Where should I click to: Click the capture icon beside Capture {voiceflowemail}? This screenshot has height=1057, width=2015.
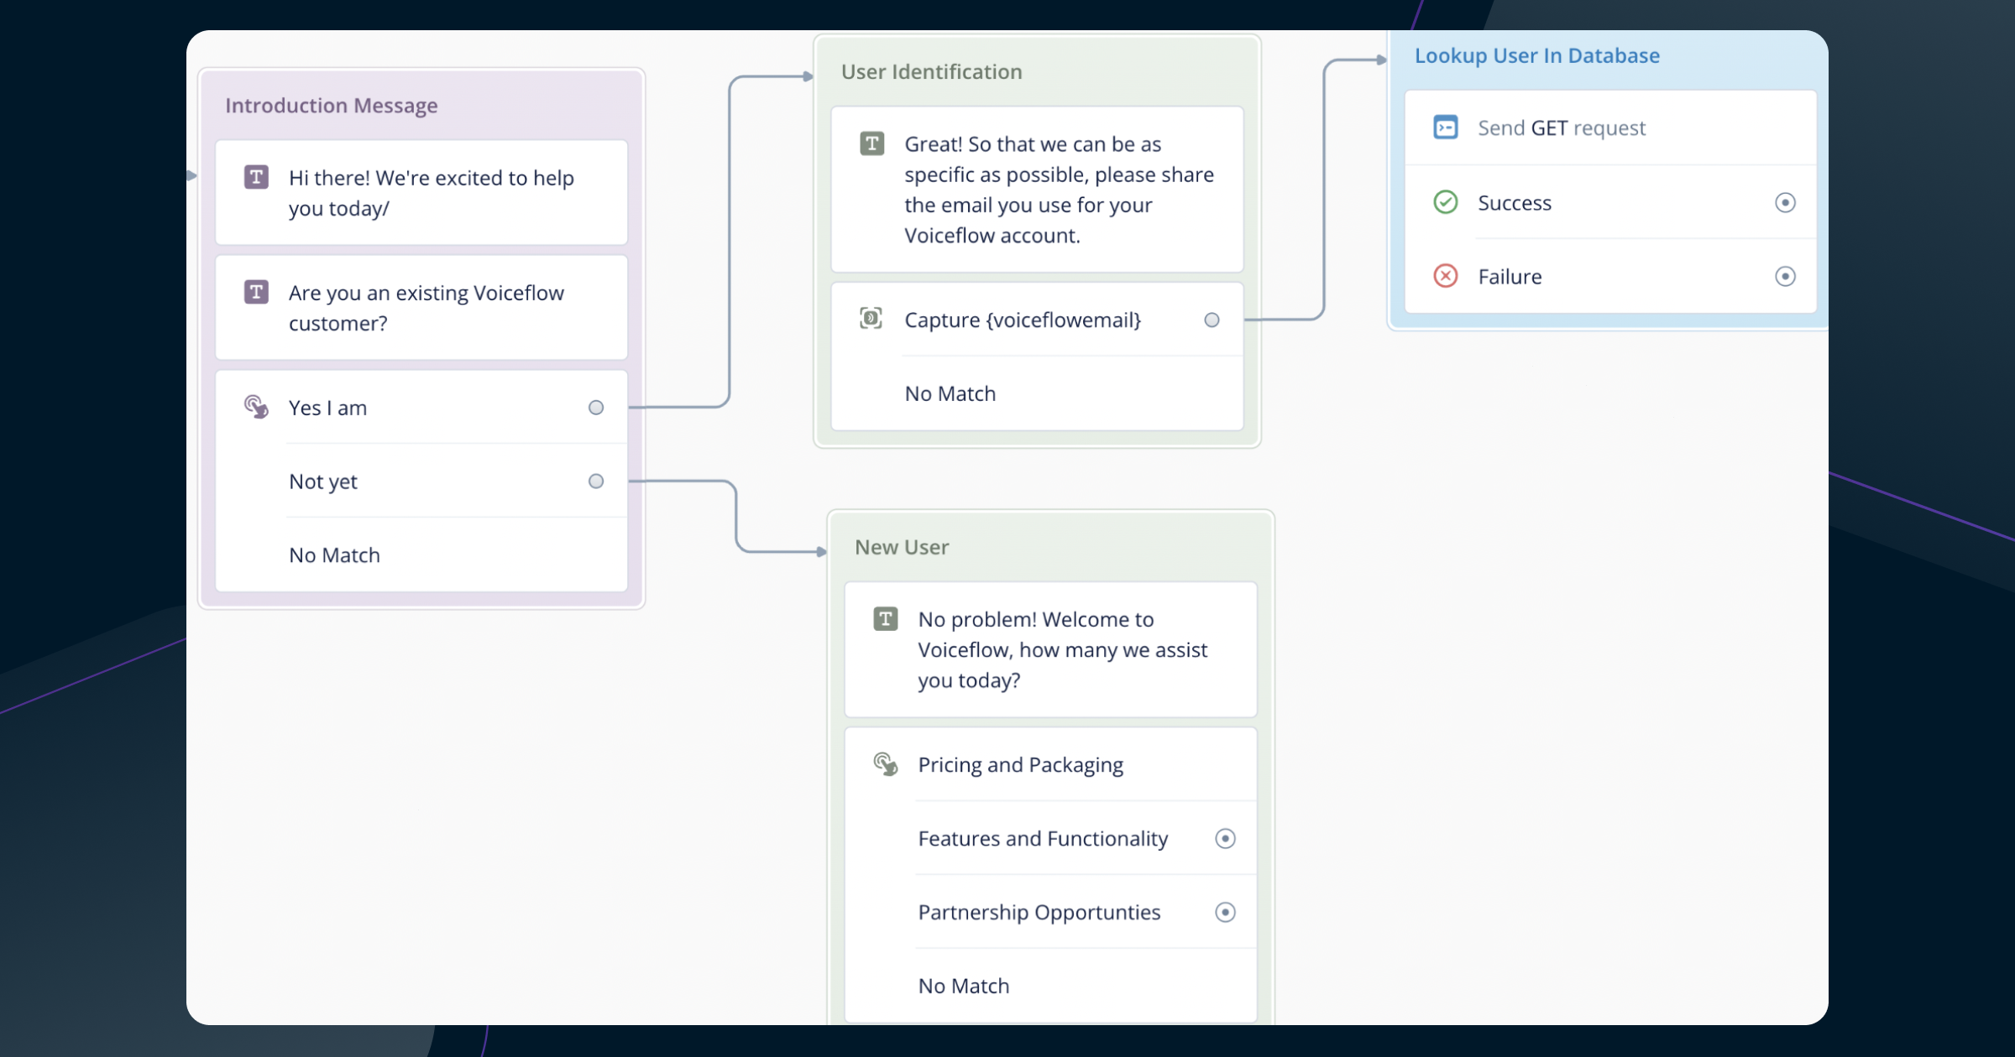click(x=871, y=319)
